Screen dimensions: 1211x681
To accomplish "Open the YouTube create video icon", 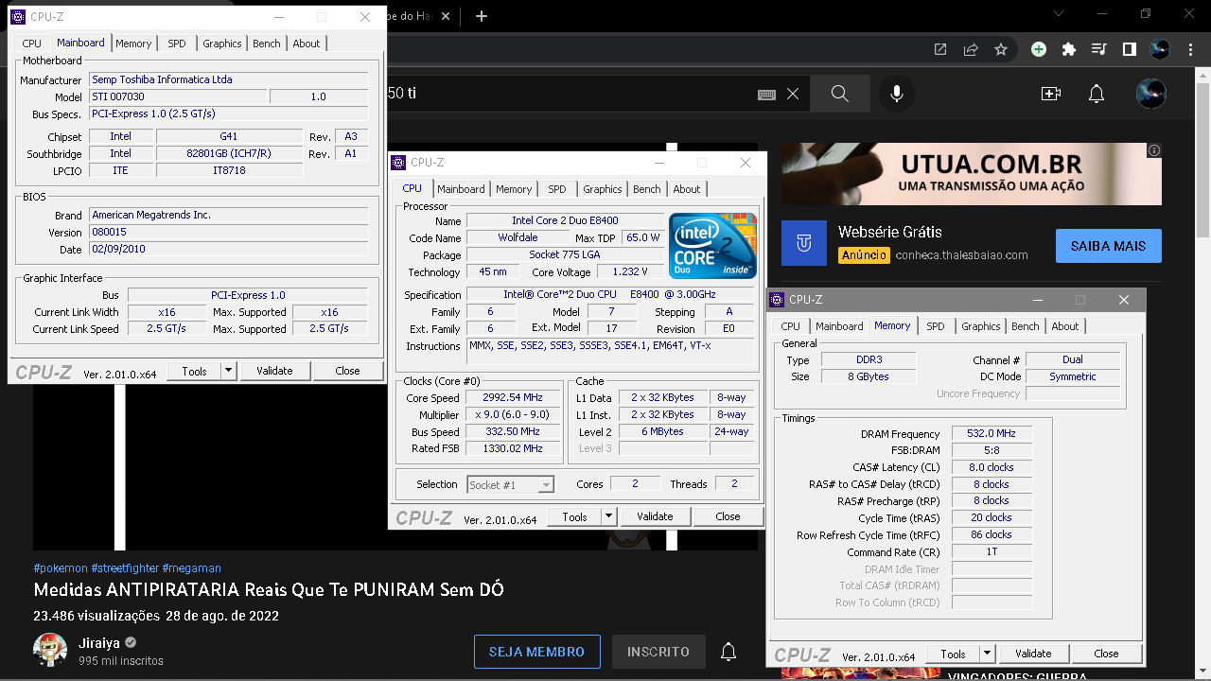I will coord(1050,94).
